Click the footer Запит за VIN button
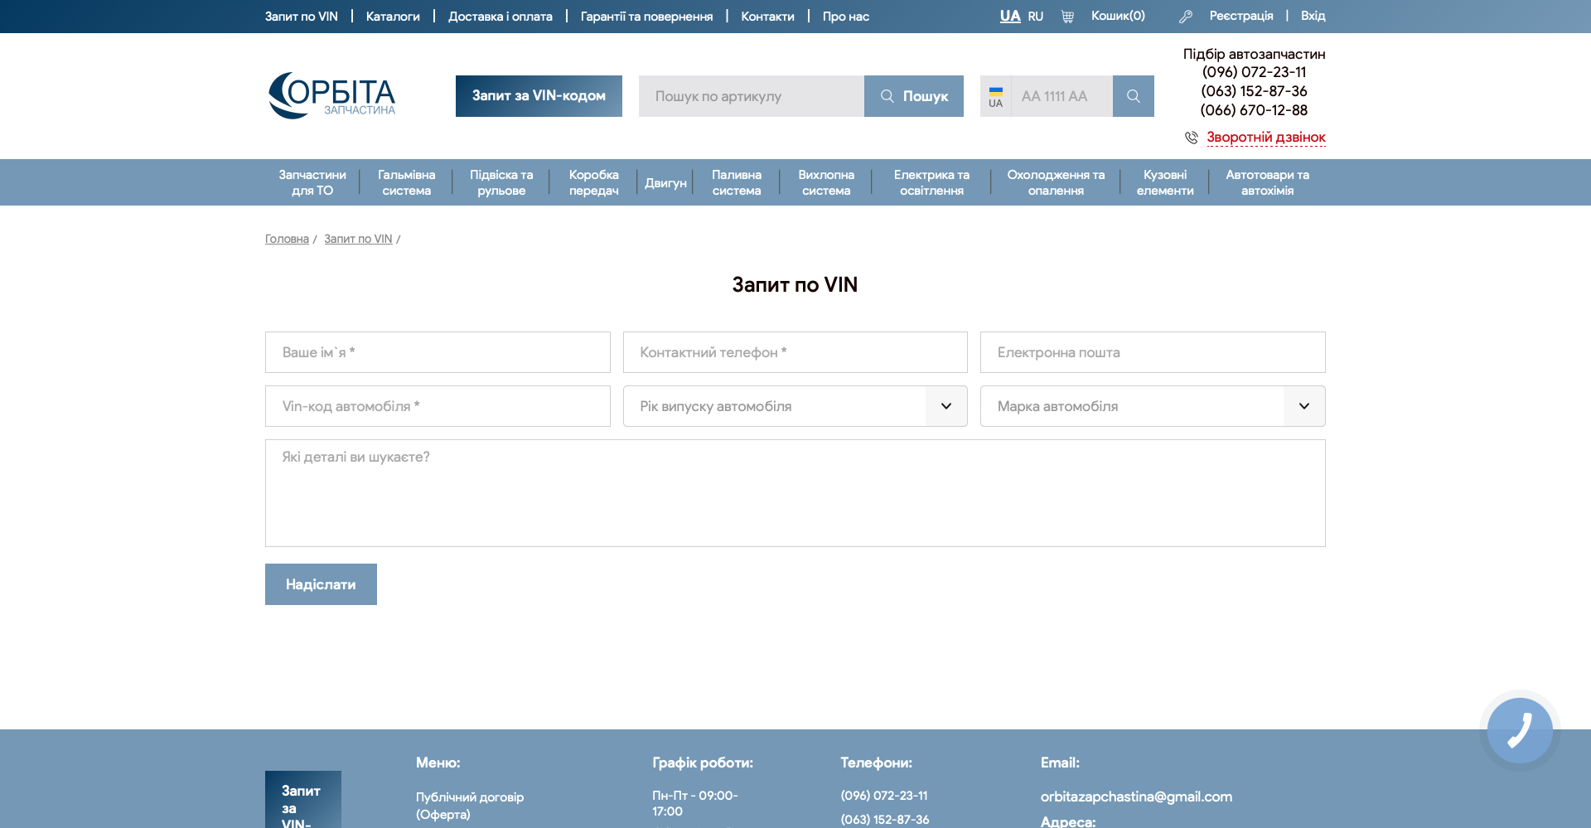The image size is (1591, 828). pos(303,800)
